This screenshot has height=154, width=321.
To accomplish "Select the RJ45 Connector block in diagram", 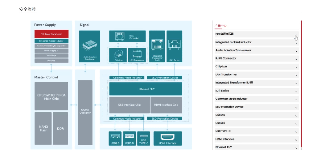I will [127, 36].
